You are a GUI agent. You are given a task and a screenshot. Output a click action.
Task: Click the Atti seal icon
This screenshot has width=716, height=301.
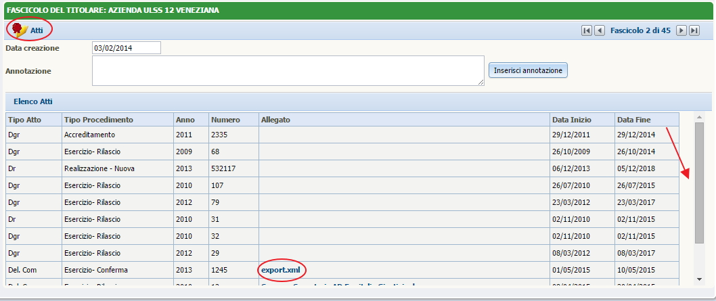pos(19,30)
